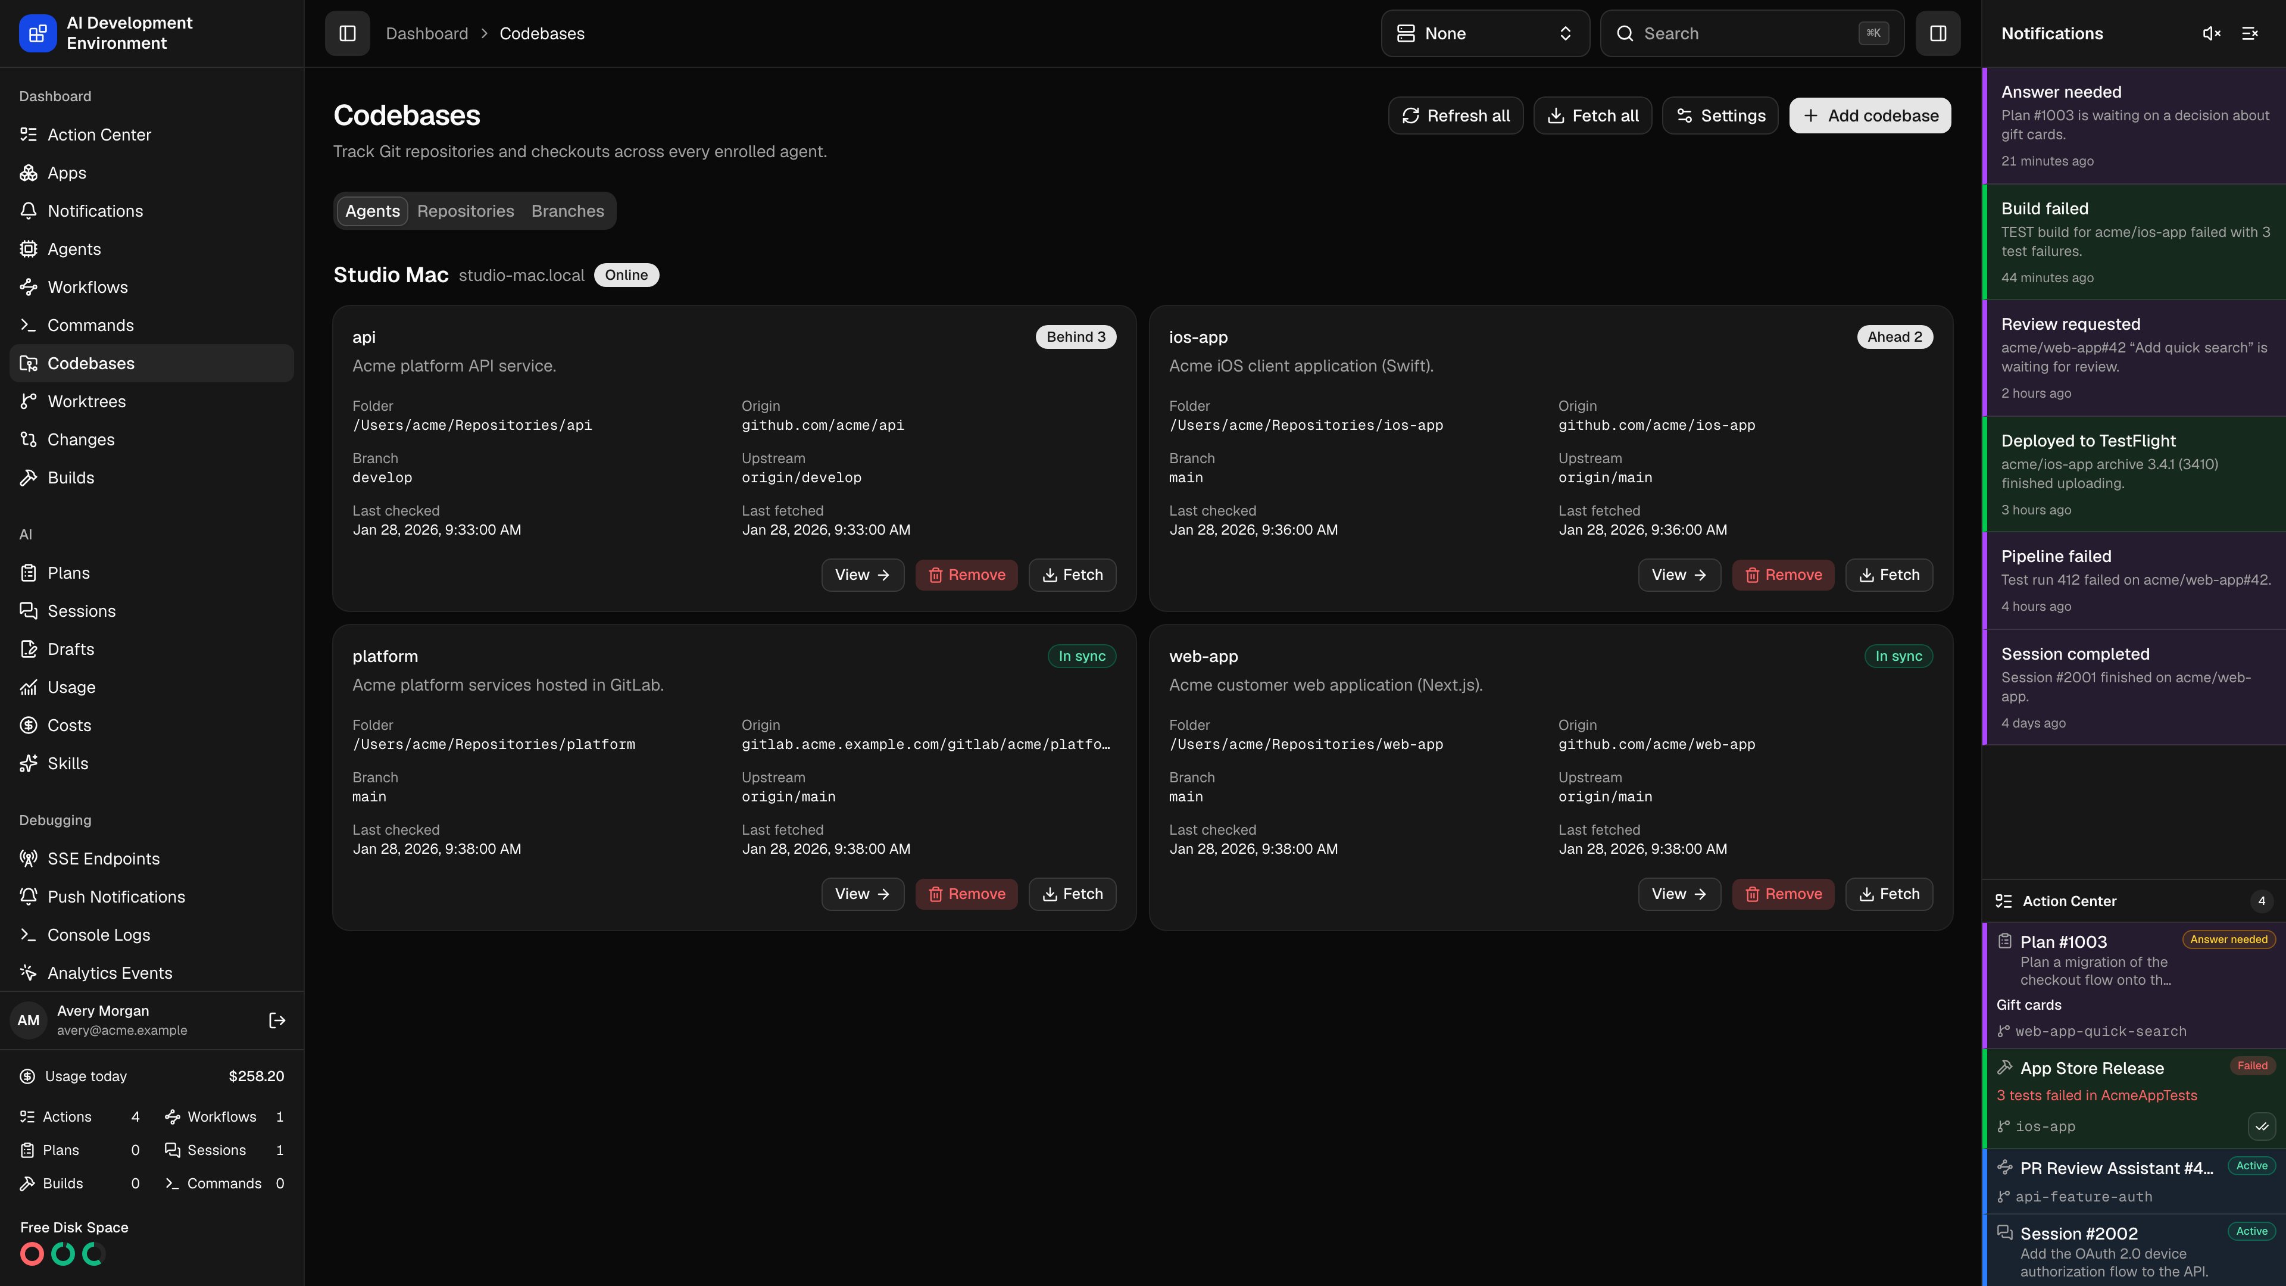Mute notification sounds in Notifications header
2286x1286 pixels.
(2212, 34)
